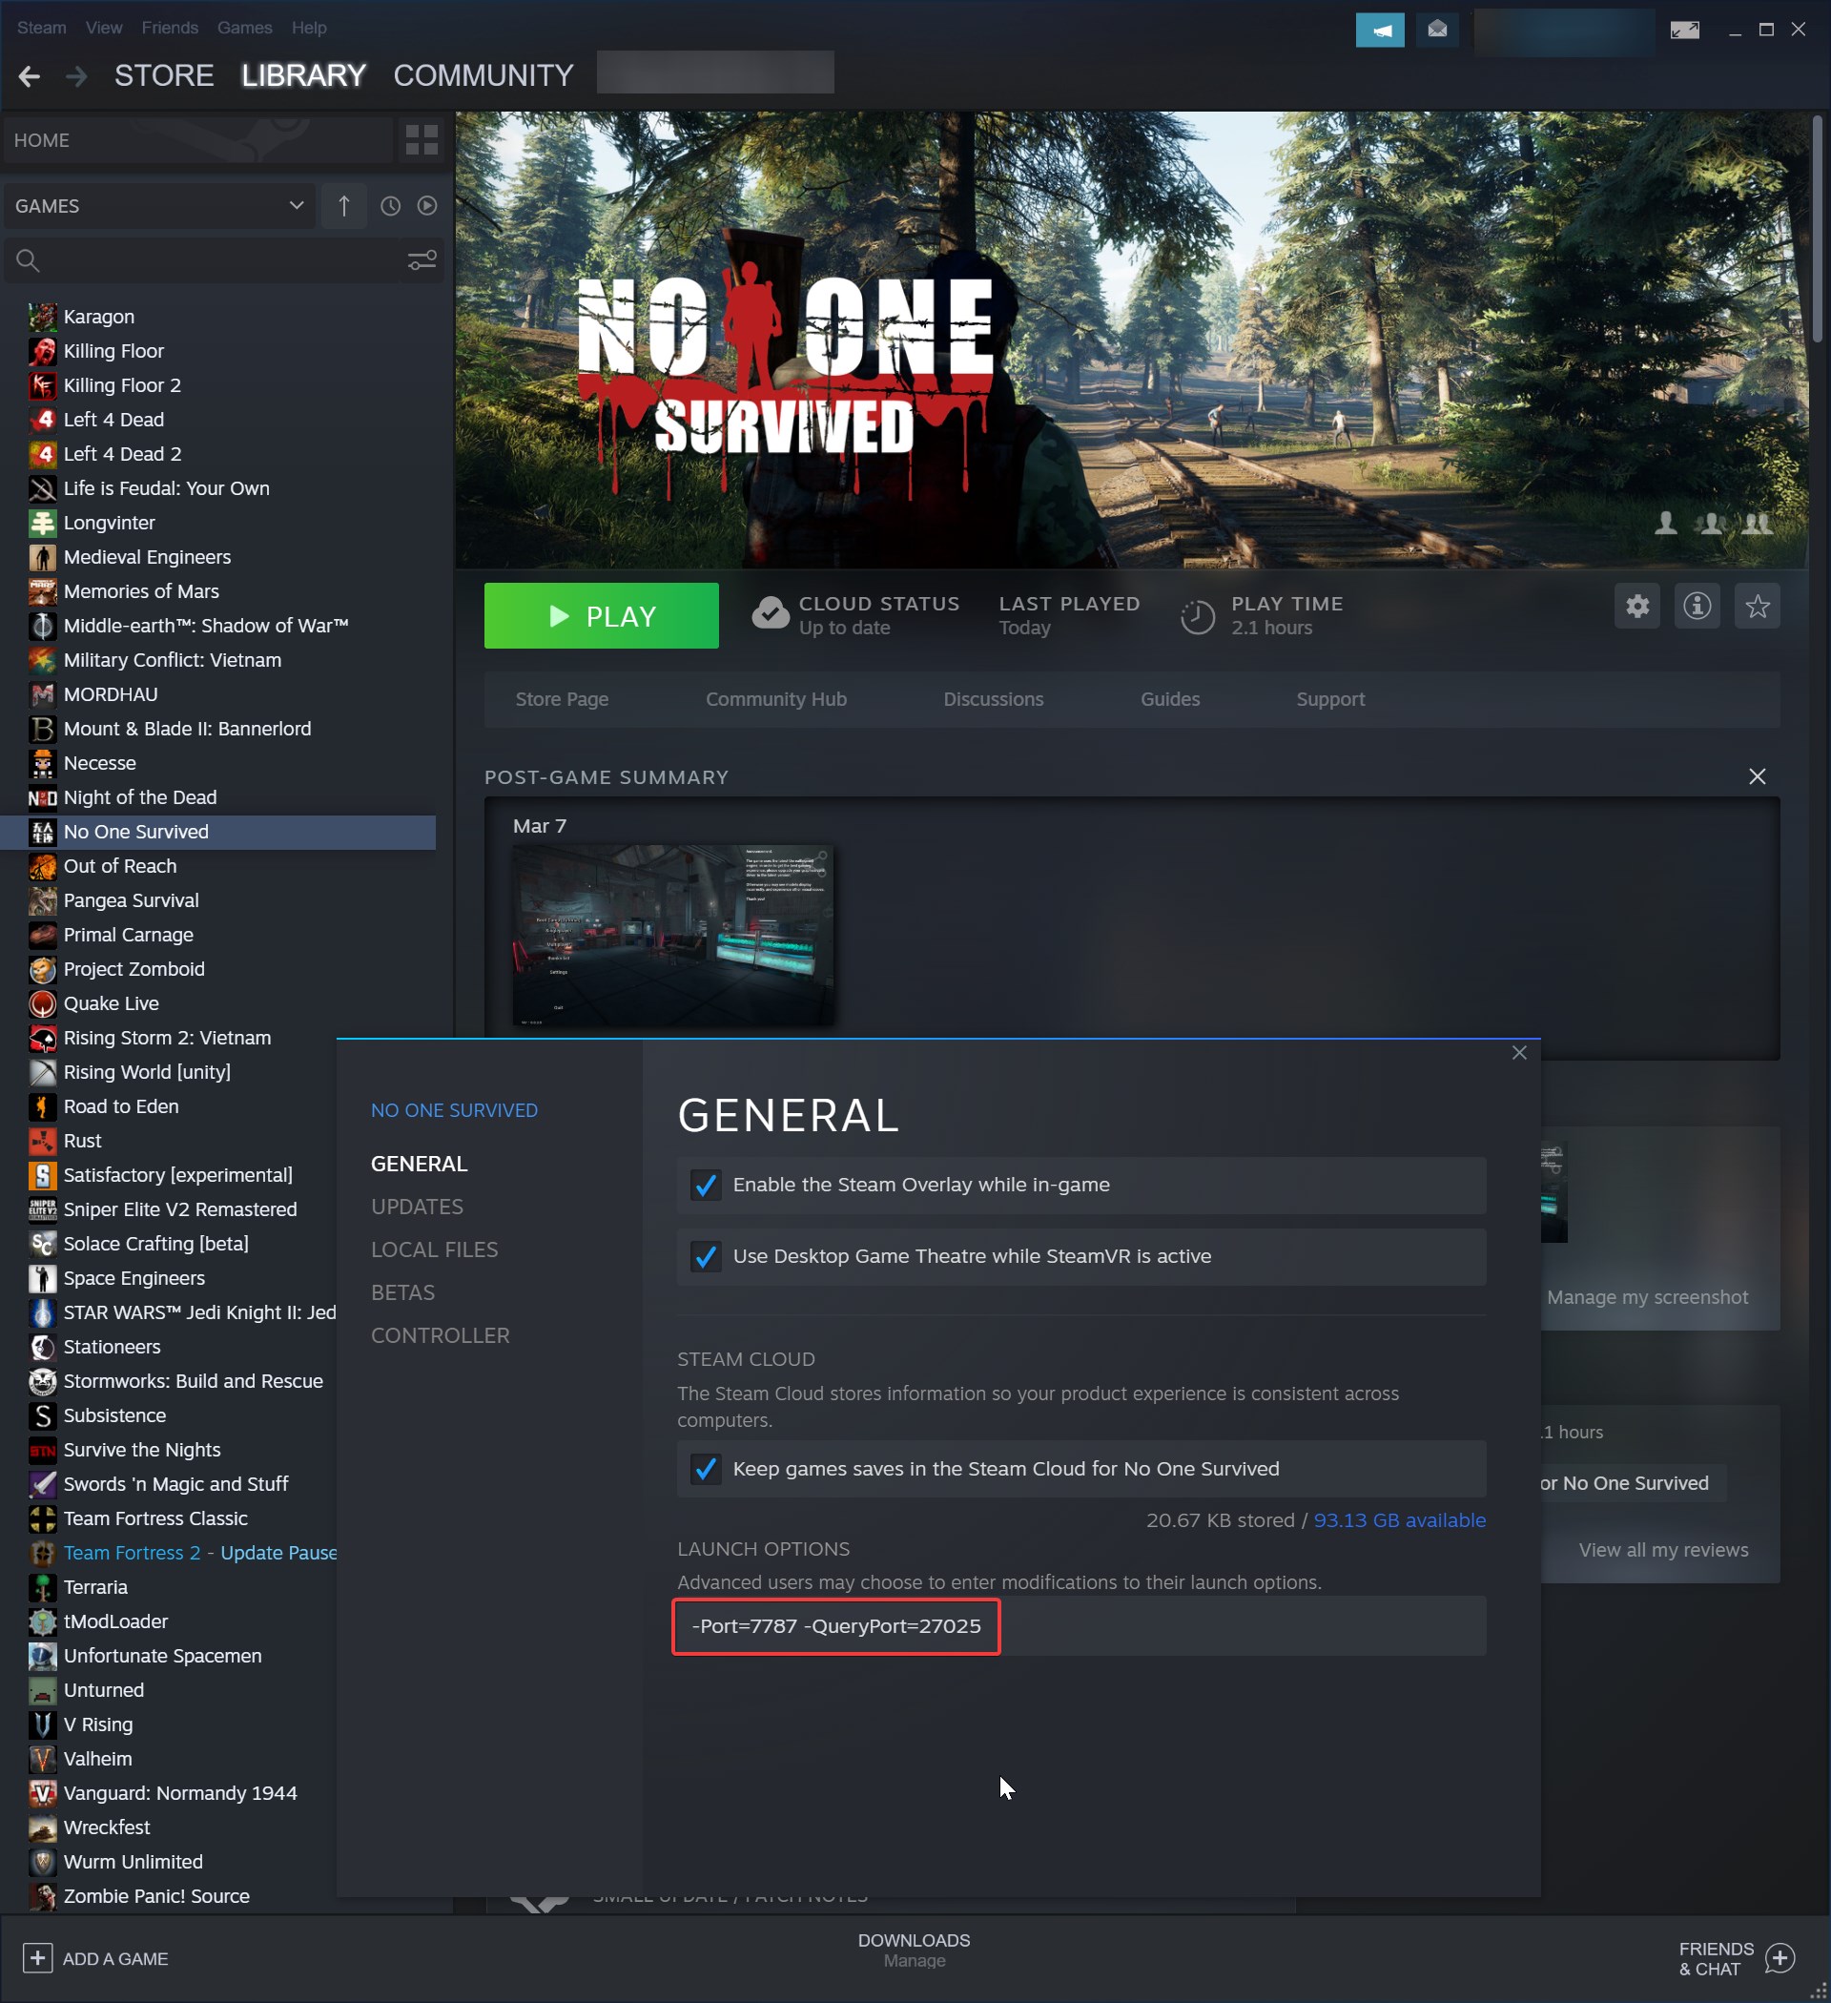Uncheck Desktop Game Theatre option
The width and height of the screenshot is (1831, 2003).
pos(706,1256)
